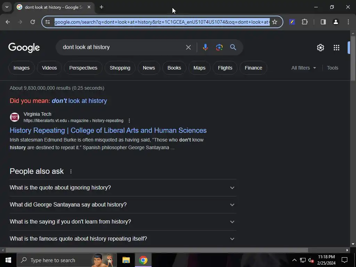Open options next to People also ask

tap(71, 171)
